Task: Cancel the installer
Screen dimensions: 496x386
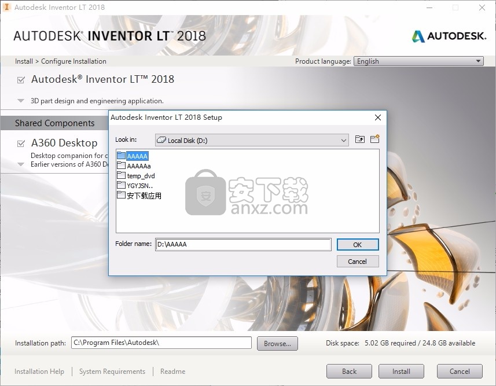Action: [460, 372]
